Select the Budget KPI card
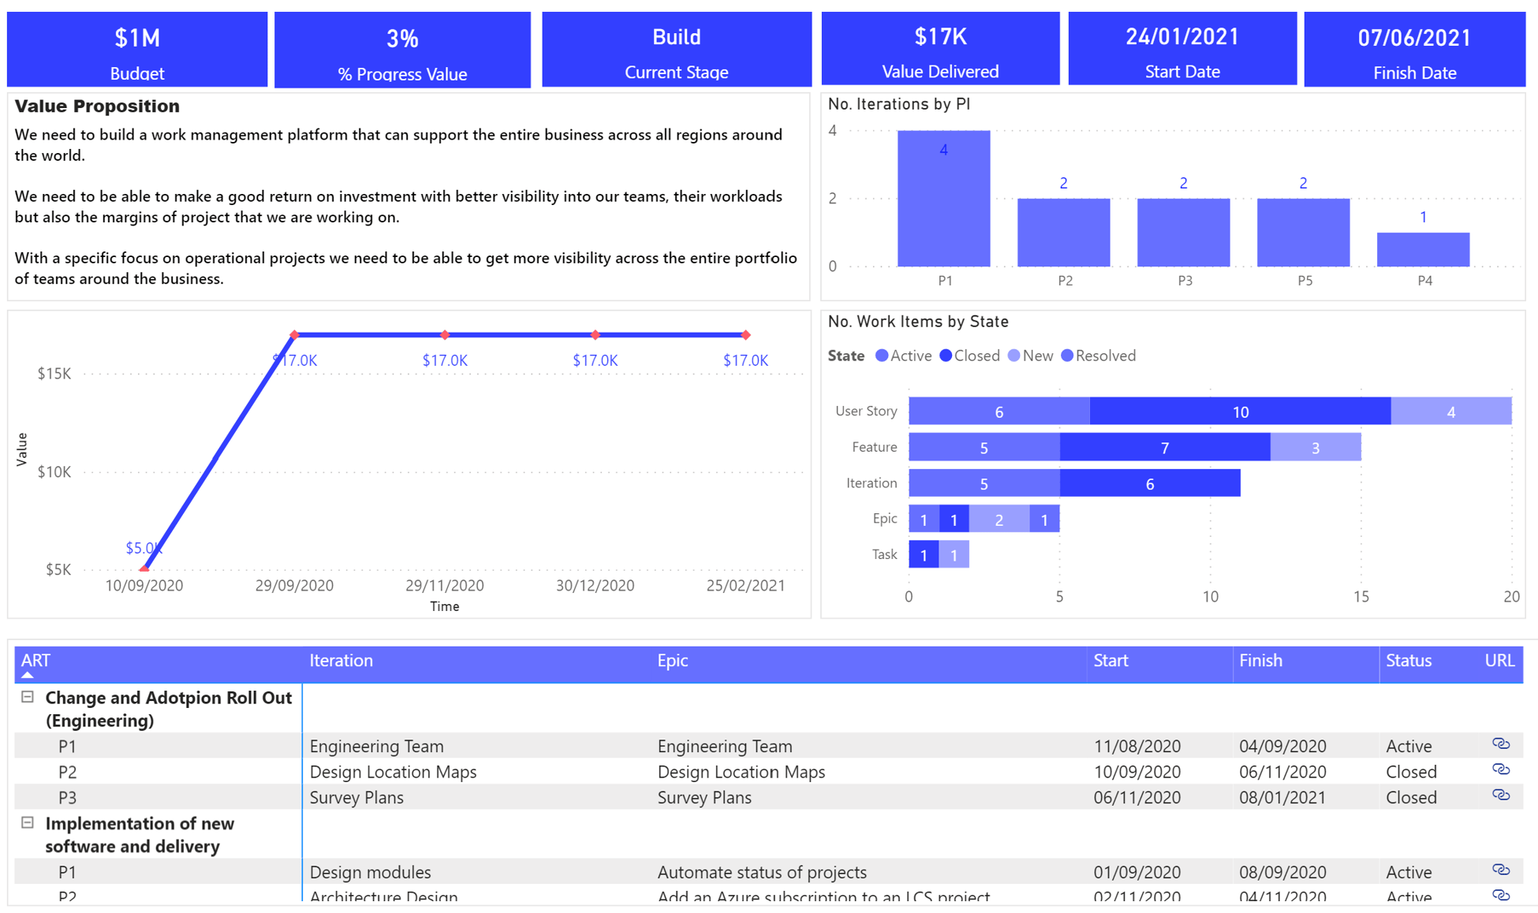 pos(136,49)
